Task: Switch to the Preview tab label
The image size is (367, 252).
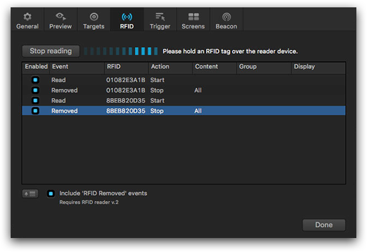Action: (x=61, y=27)
